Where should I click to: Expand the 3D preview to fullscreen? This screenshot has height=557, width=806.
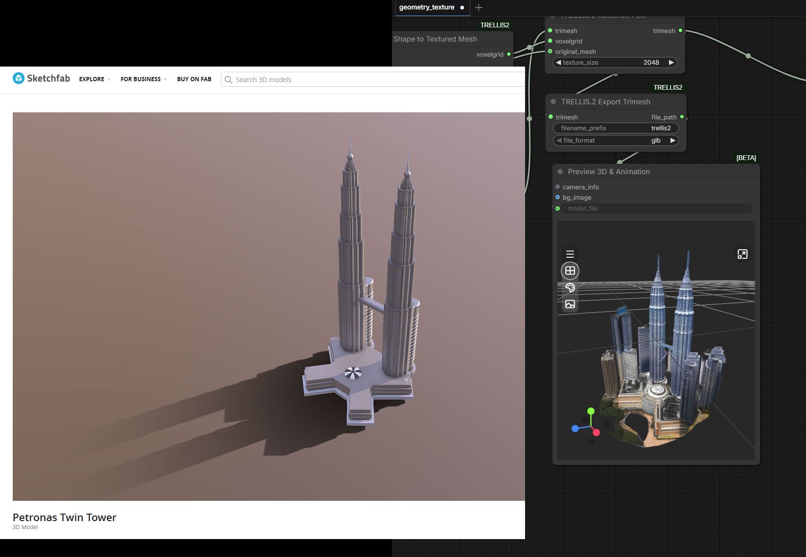coord(742,254)
